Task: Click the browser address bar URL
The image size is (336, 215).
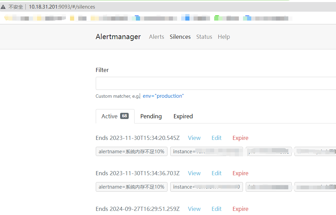Action: pyautogui.click(x=62, y=7)
